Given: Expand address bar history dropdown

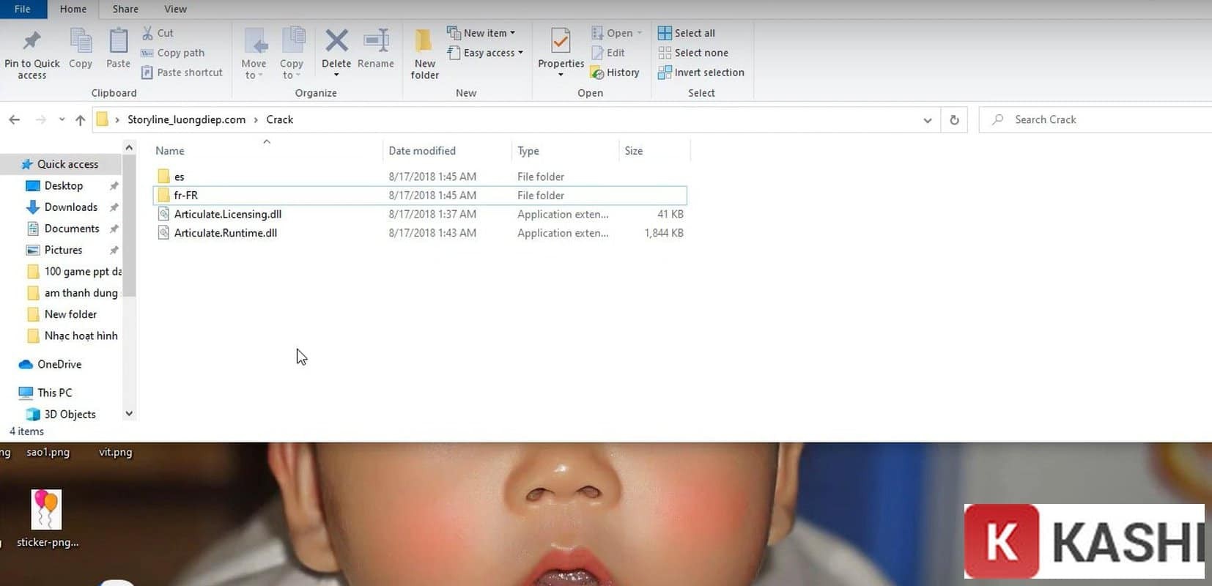Looking at the screenshot, I should click(928, 119).
